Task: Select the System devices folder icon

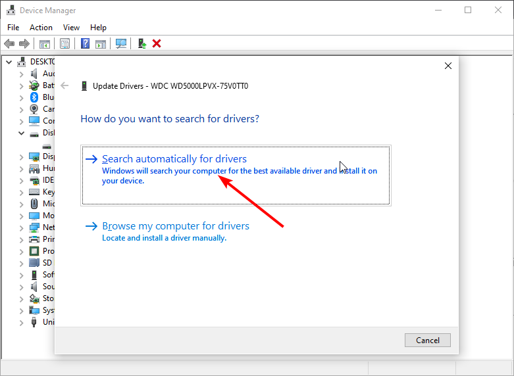Action: click(34, 310)
